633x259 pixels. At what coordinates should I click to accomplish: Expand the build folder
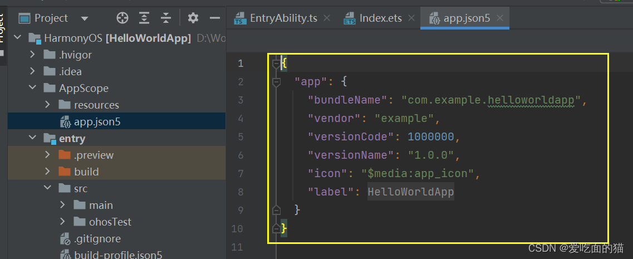[x=47, y=172]
